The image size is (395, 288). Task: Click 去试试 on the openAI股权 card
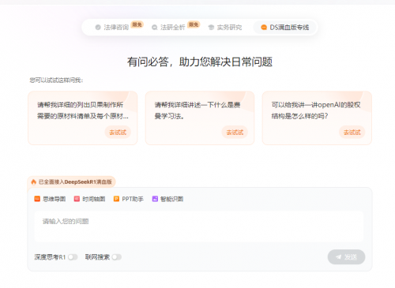[x=352, y=133]
